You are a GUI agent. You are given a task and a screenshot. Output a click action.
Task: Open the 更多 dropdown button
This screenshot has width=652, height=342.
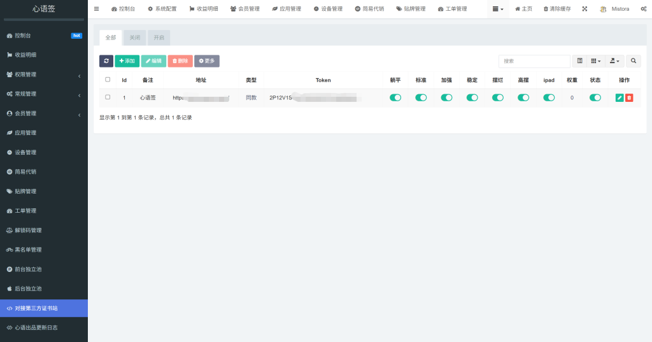pos(207,61)
